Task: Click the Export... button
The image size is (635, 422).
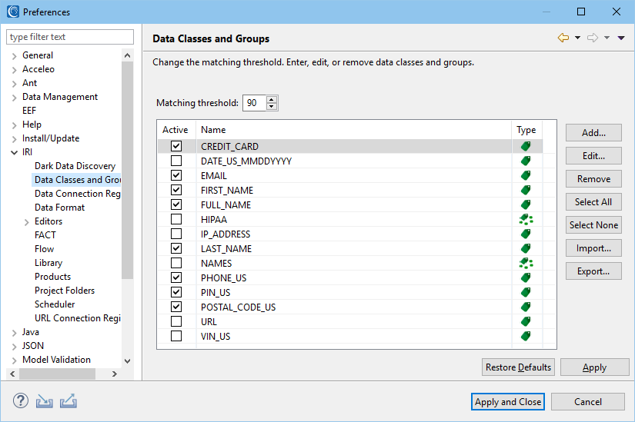Action: coord(593,271)
